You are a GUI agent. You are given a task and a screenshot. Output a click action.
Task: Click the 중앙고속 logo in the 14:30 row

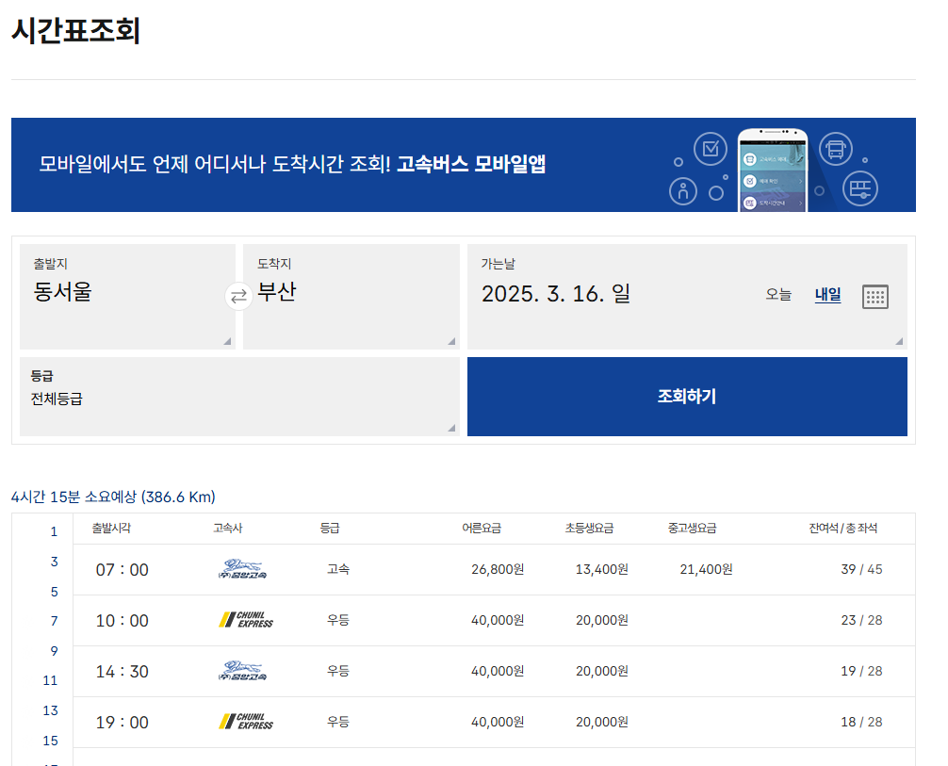tap(242, 671)
